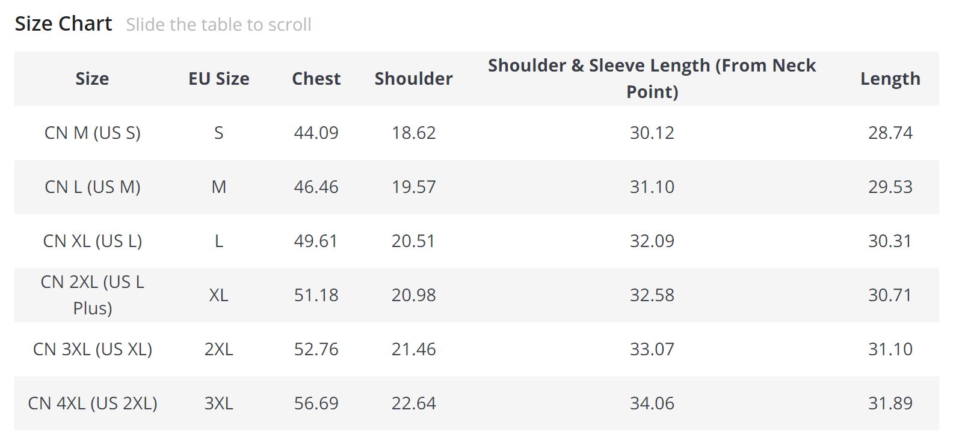Click the CN 4XL (US 2XL) size cell
Viewport: 956px width, 437px height.
[x=92, y=403]
